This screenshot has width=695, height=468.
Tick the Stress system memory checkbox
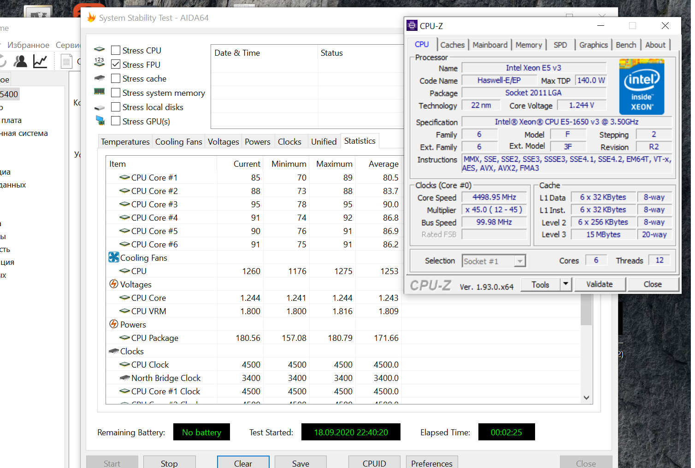point(116,93)
